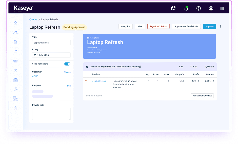The width and height of the screenshot is (238, 144).
Task: Click the Private note text area
Action: tap(51, 114)
